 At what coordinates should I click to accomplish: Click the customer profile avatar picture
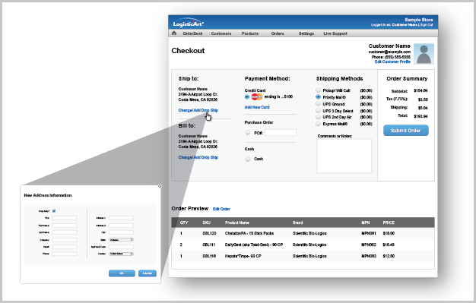click(x=424, y=54)
